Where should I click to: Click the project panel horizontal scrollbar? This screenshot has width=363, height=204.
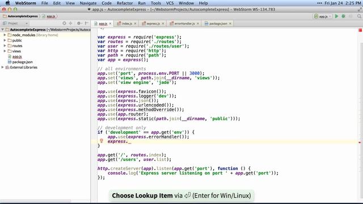coord(35,201)
